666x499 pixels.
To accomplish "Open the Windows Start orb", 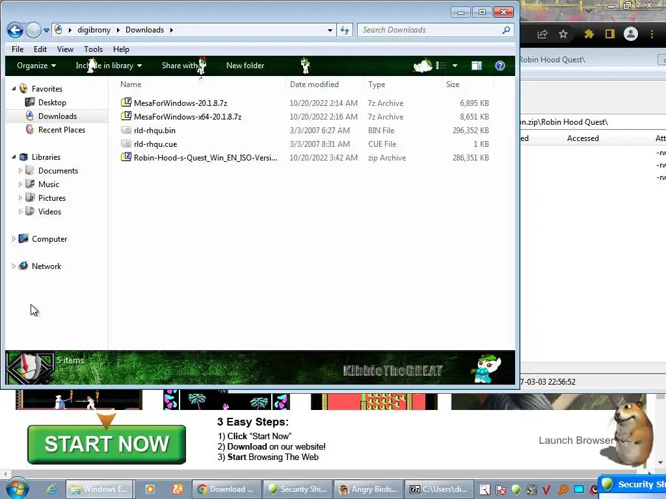I will [x=16, y=489].
